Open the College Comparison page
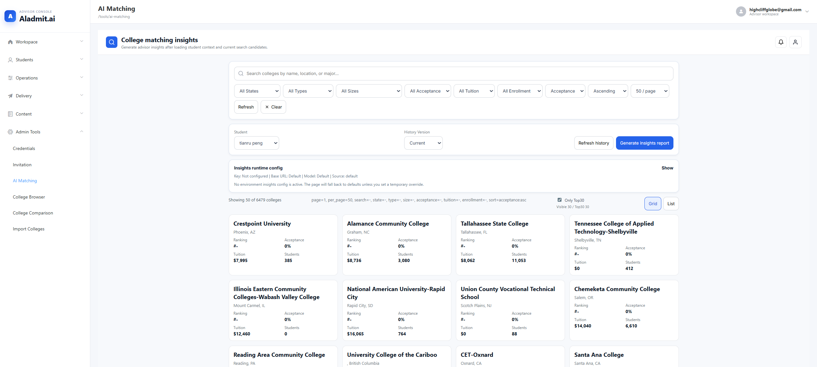Viewport: 817px width, 367px height. click(x=33, y=213)
